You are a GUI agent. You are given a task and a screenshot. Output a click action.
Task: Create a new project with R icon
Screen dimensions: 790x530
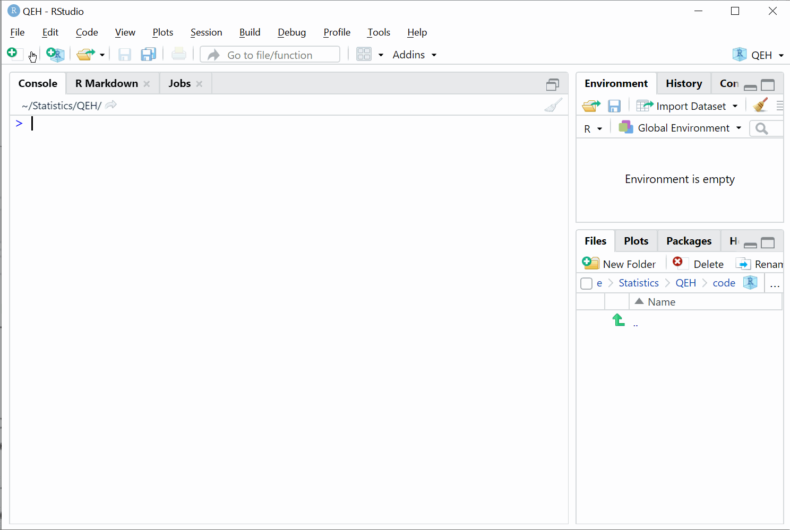[x=55, y=54]
